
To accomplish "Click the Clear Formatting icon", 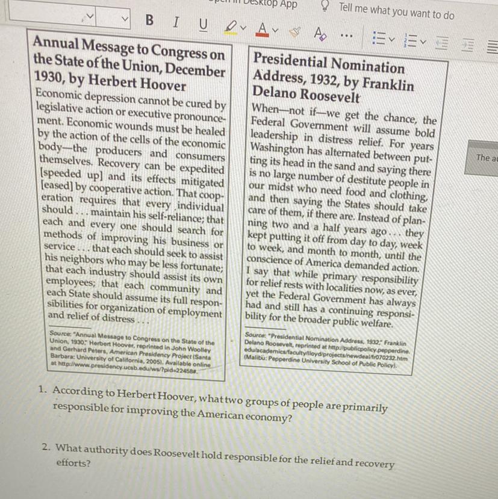I will (x=320, y=34).
